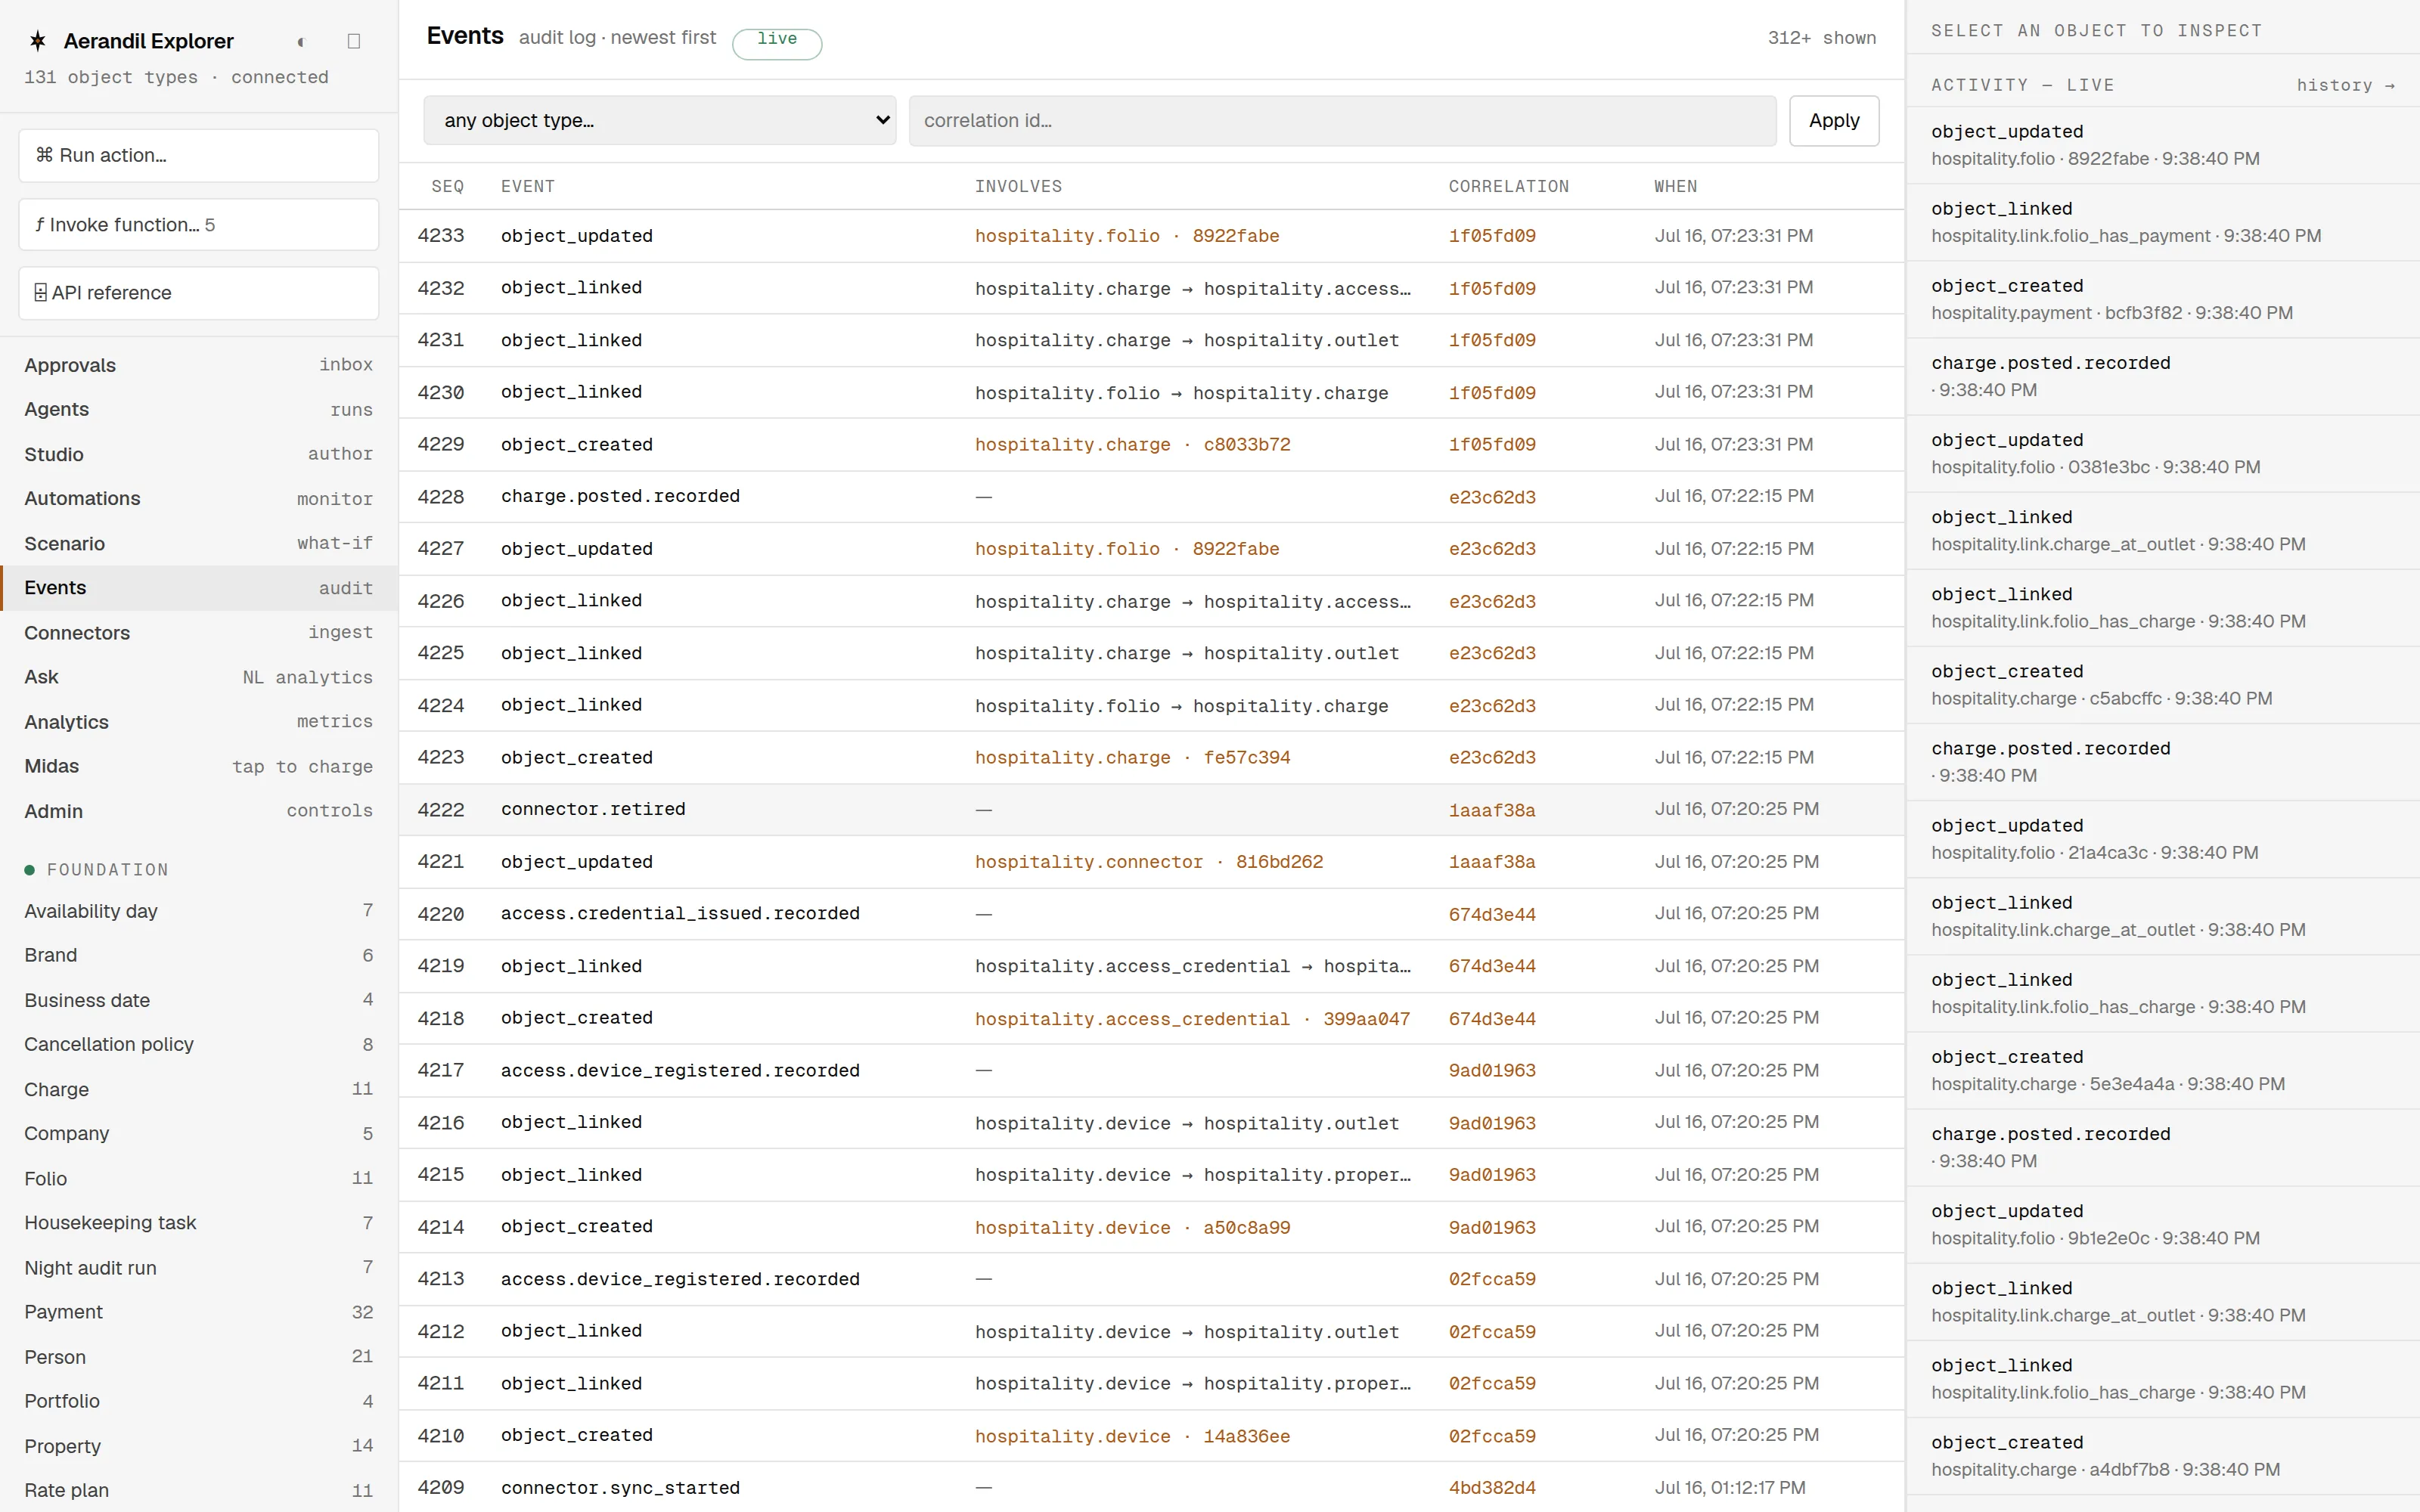This screenshot has height=1512, width=2420.
Task: Open Admin controls
Action: point(198,810)
